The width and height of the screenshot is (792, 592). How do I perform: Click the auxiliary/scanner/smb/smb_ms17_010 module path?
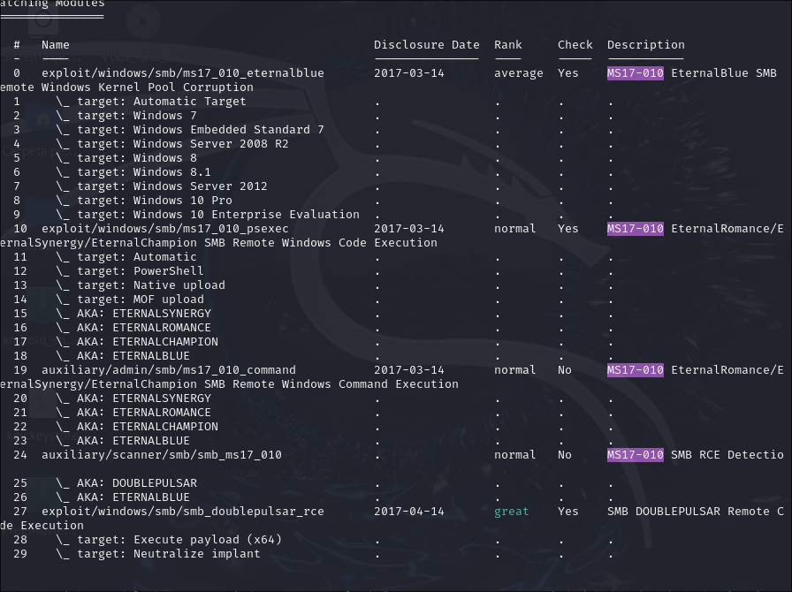(161, 455)
